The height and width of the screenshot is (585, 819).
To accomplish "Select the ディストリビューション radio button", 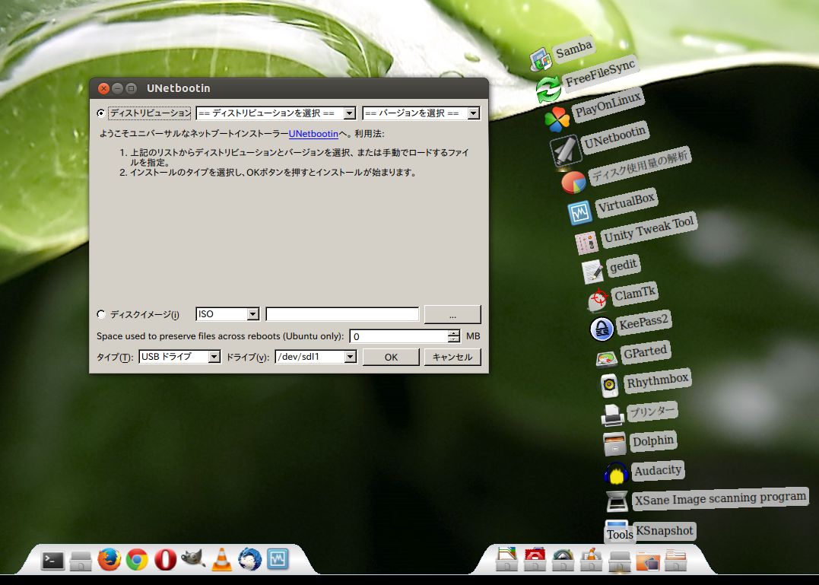I will click(x=102, y=113).
